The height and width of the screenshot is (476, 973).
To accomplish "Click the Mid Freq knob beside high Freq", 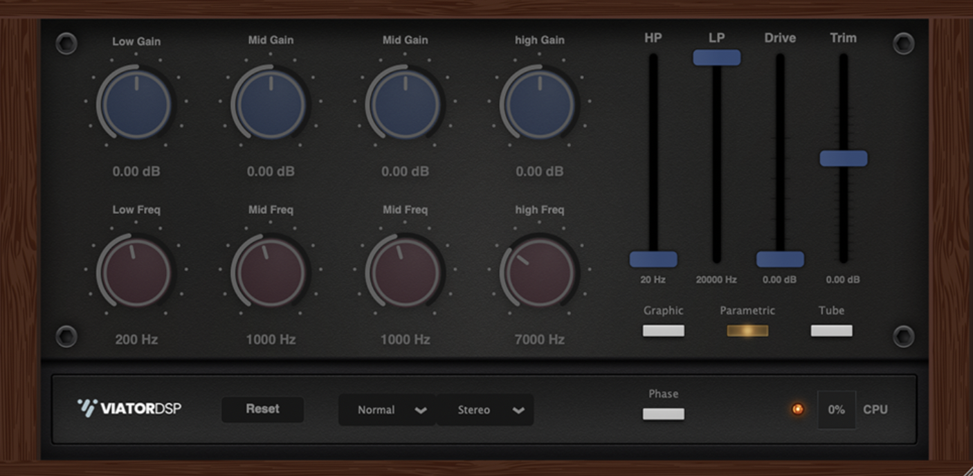I will pyautogui.click(x=405, y=272).
